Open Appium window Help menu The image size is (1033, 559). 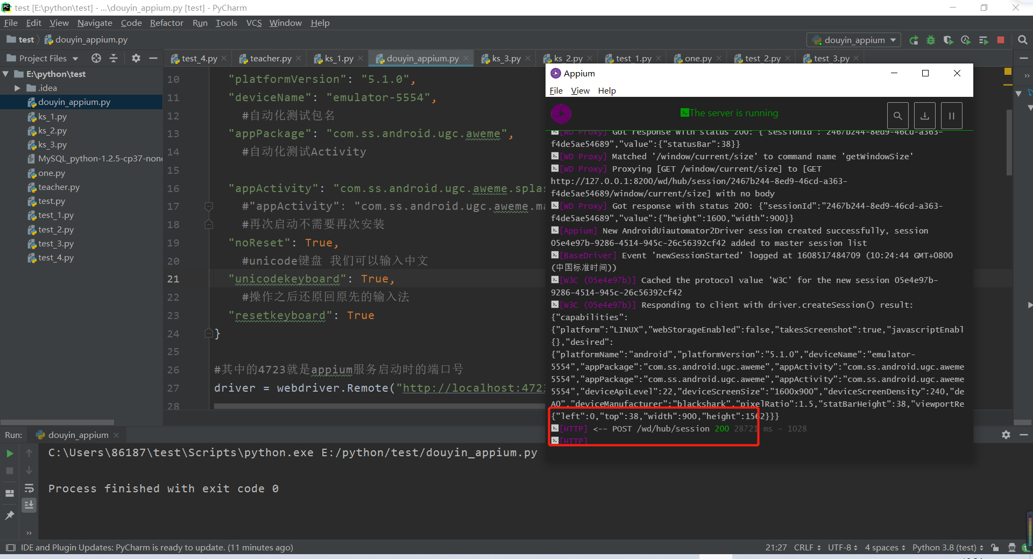coord(607,90)
